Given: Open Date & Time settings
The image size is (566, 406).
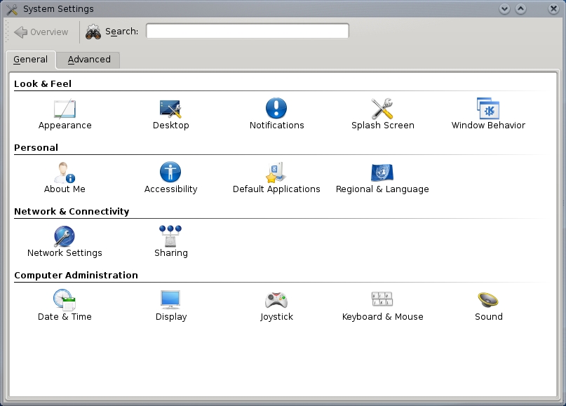Looking at the screenshot, I should coord(65,301).
